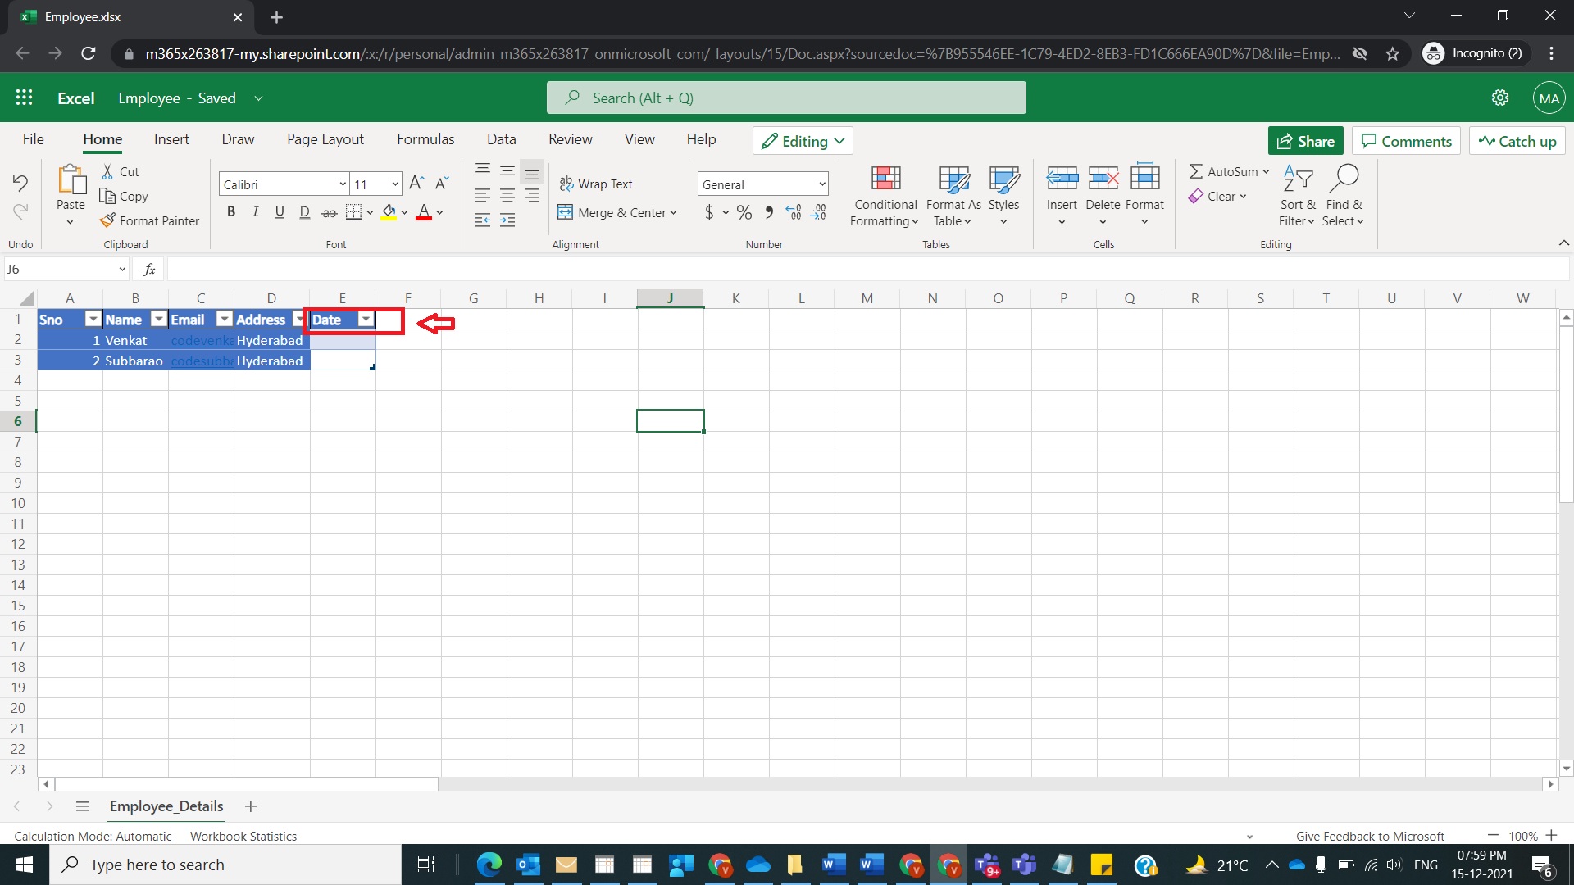Apply percent number style
The width and height of the screenshot is (1574, 885).
[744, 212]
